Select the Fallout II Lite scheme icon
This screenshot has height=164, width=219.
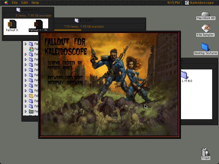point(38,24)
